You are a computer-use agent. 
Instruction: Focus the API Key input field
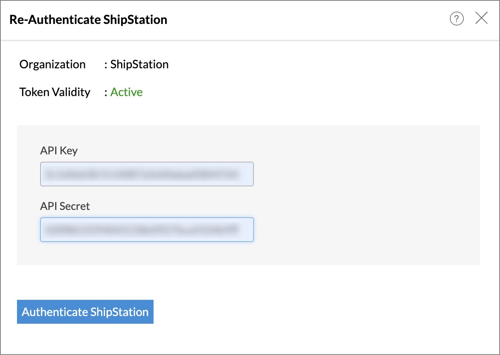[x=147, y=174]
